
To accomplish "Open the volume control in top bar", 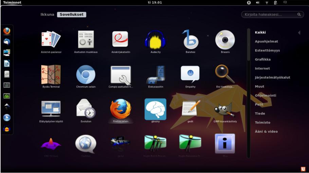I will click(258, 3).
